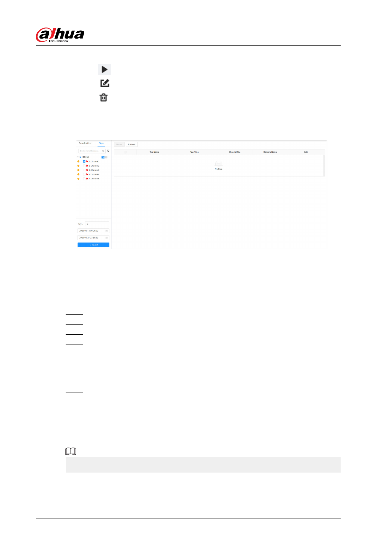Click the 2023-06-27 end time field
This screenshot has width=377, height=533.
[93, 238]
